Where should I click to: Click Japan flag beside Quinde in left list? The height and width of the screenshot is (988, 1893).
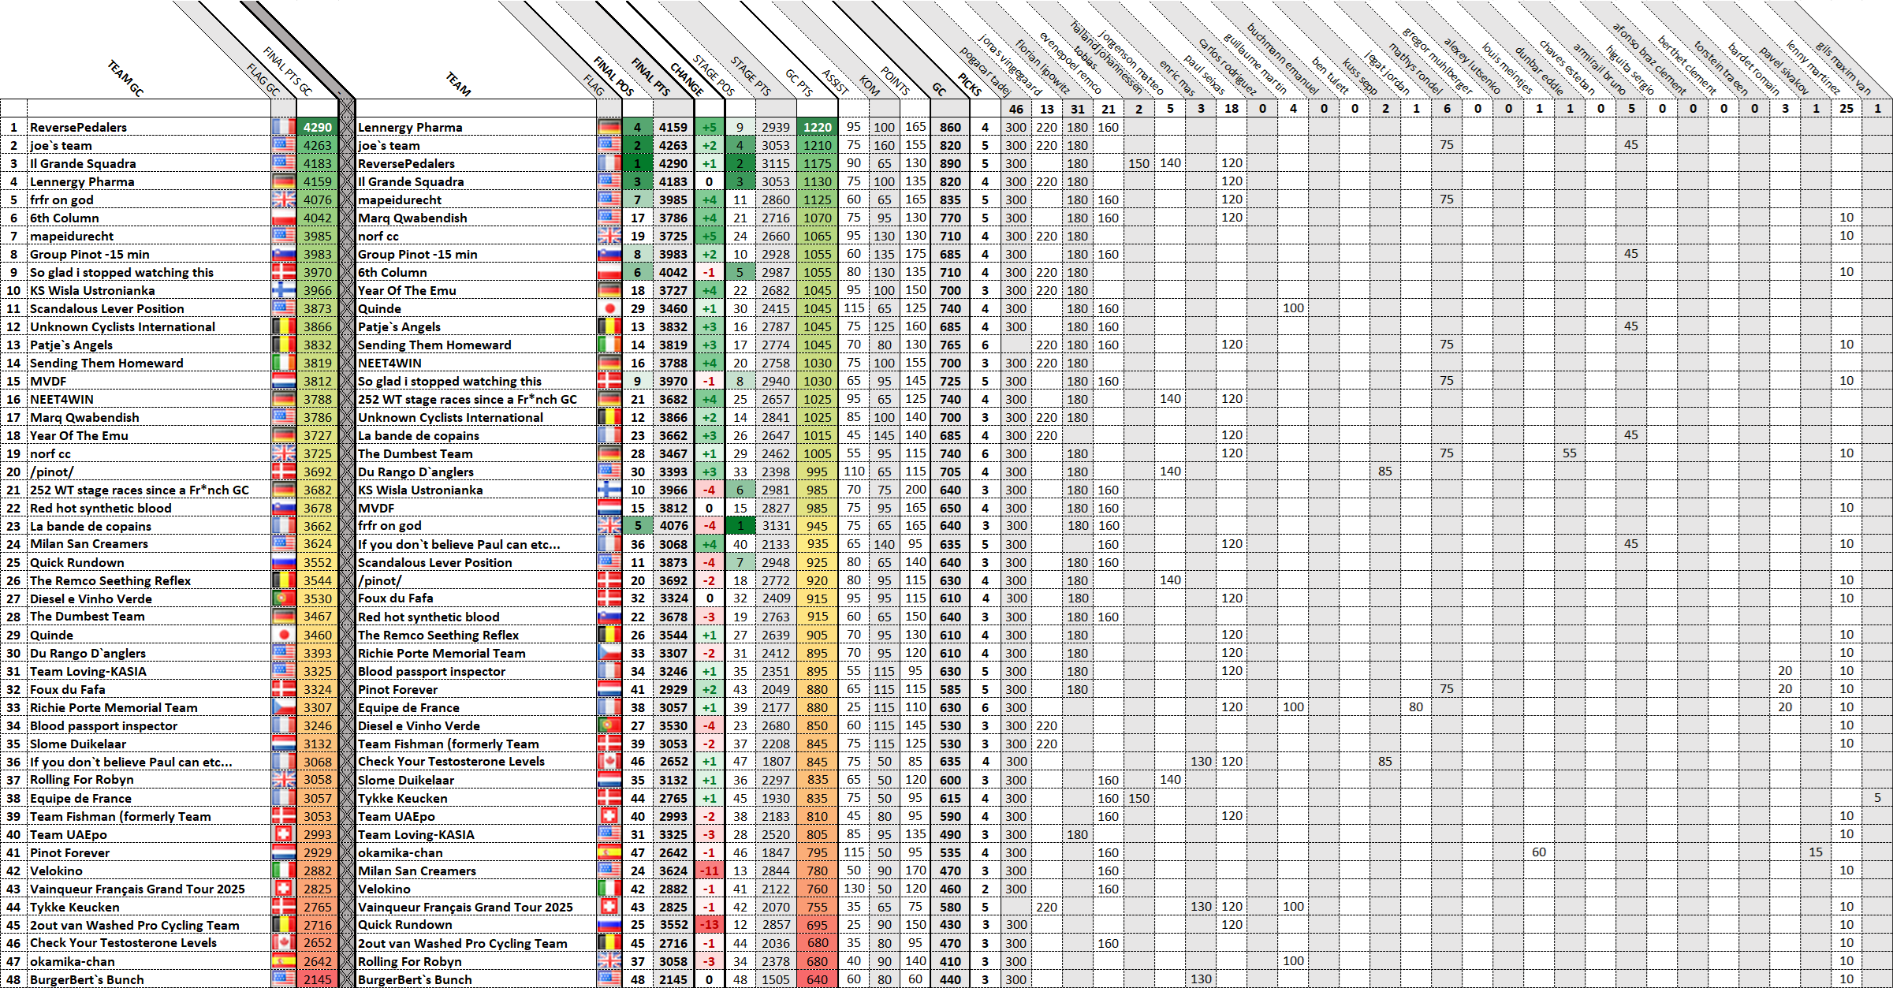(x=284, y=635)
